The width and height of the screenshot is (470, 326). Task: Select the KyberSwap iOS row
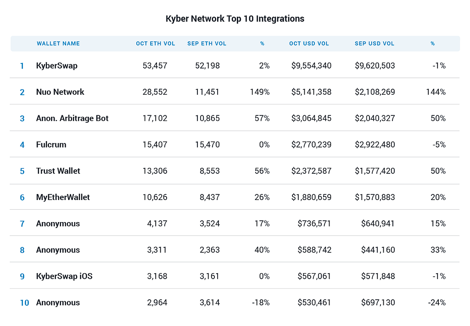coord(235,276)
